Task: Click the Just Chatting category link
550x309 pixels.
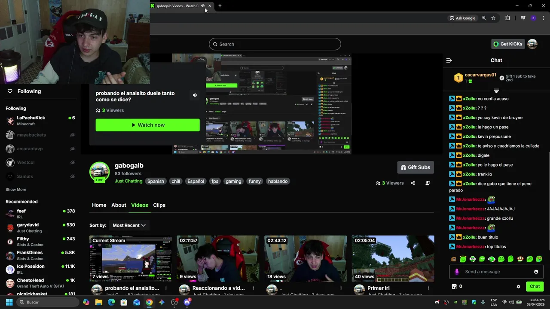Action: coord(128,181)
